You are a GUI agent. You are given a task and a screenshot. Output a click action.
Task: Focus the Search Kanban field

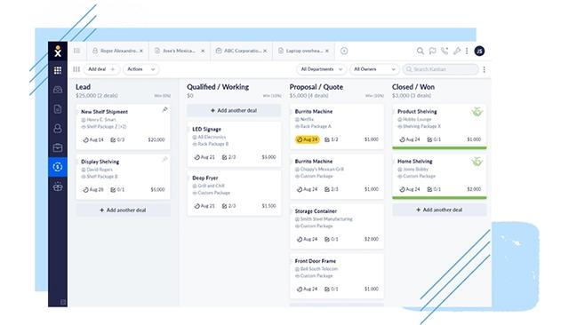click(x=441, y=69)
